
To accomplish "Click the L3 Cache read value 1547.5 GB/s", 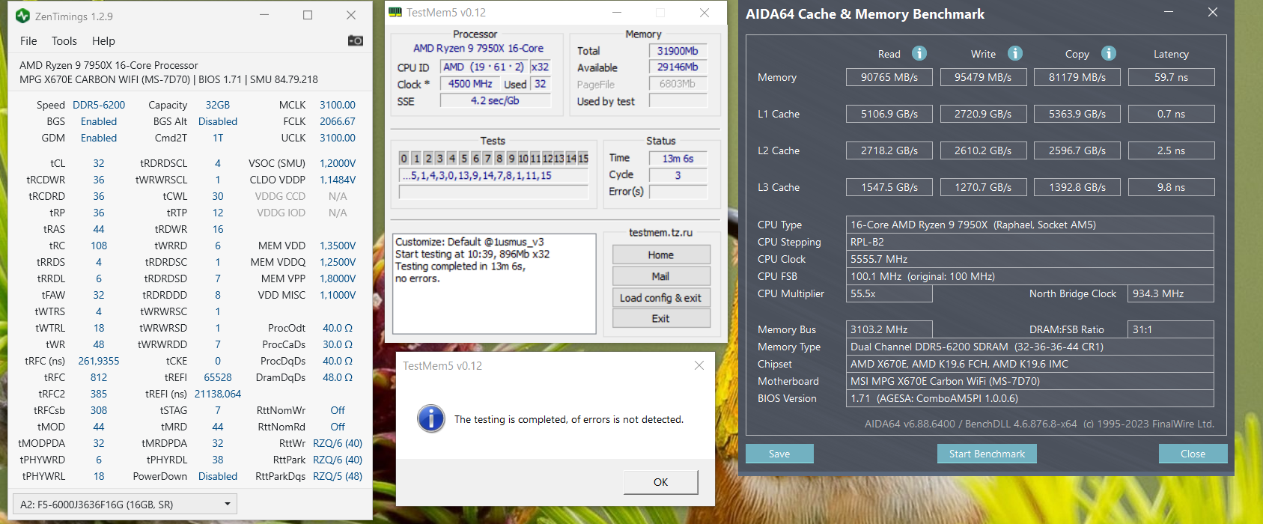I will pos(889,187).
